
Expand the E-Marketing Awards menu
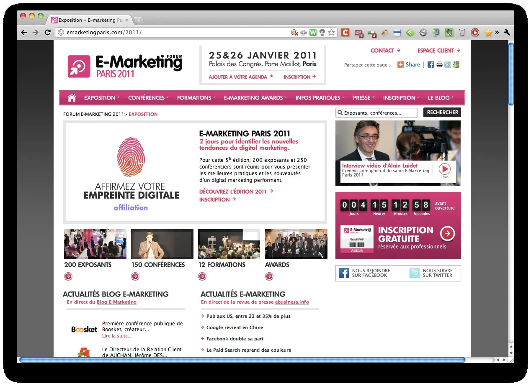pyautogui.click(x=255, y=98)
